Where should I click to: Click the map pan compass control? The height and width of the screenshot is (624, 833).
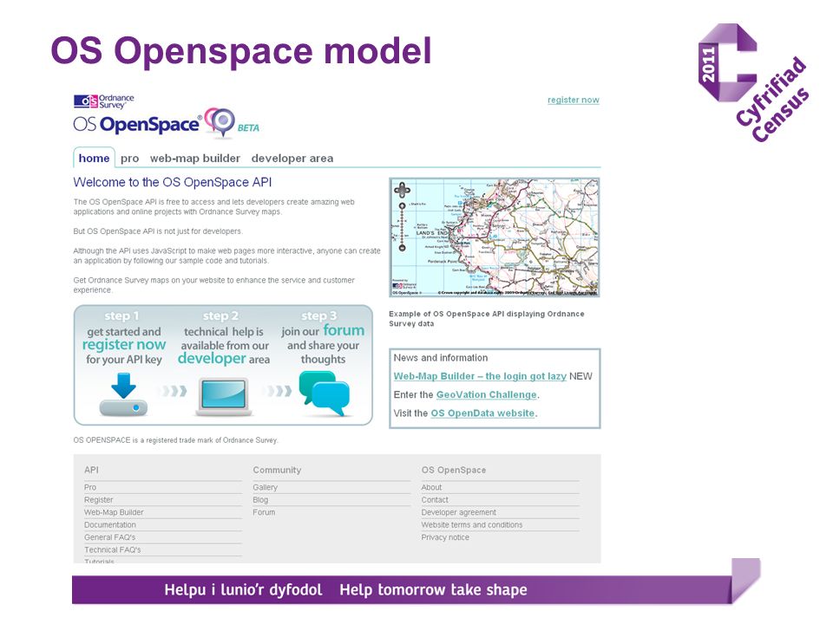(x=402, y=190)
